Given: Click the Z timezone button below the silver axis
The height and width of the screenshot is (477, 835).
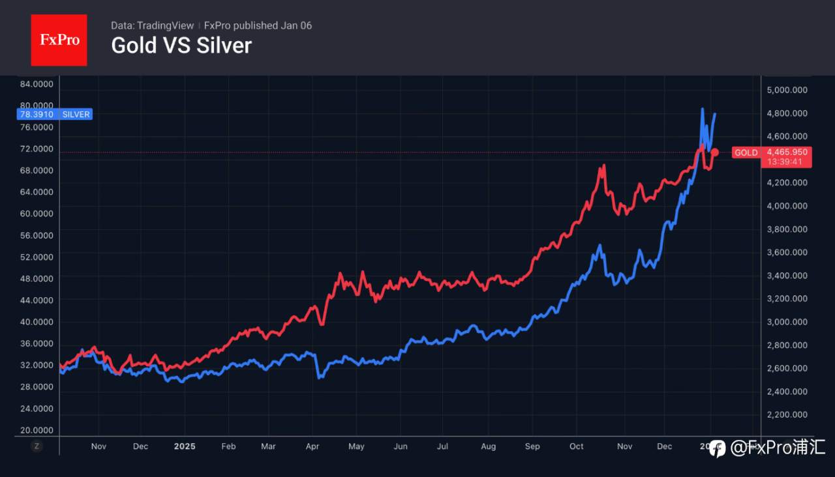Looking at the screenshot, I should tap(37, 446).
